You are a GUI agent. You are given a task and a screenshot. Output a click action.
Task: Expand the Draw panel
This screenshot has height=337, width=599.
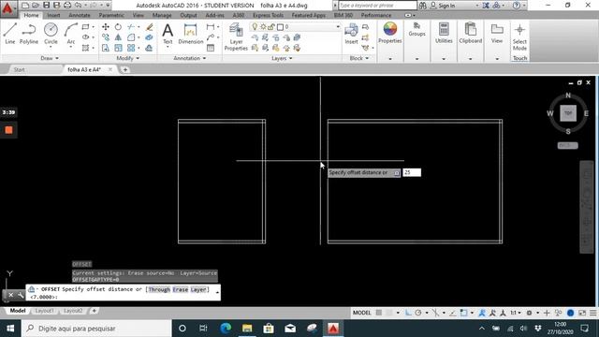click(x=50, y=58)
